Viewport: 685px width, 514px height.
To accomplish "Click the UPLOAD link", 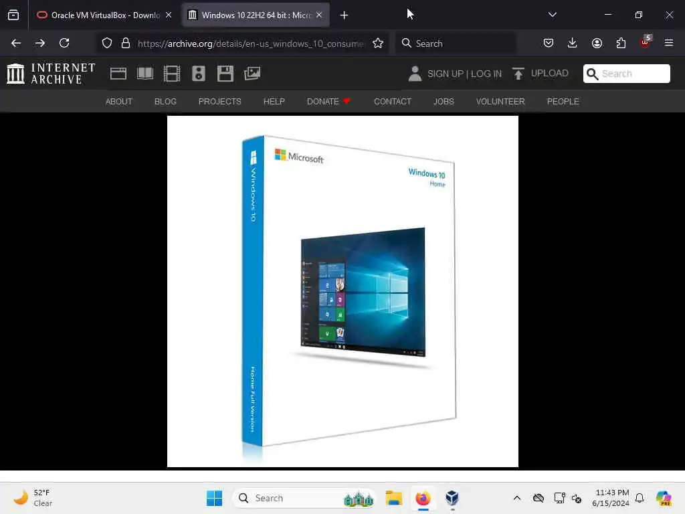I will pyautogui.click(x=541, y=74).
